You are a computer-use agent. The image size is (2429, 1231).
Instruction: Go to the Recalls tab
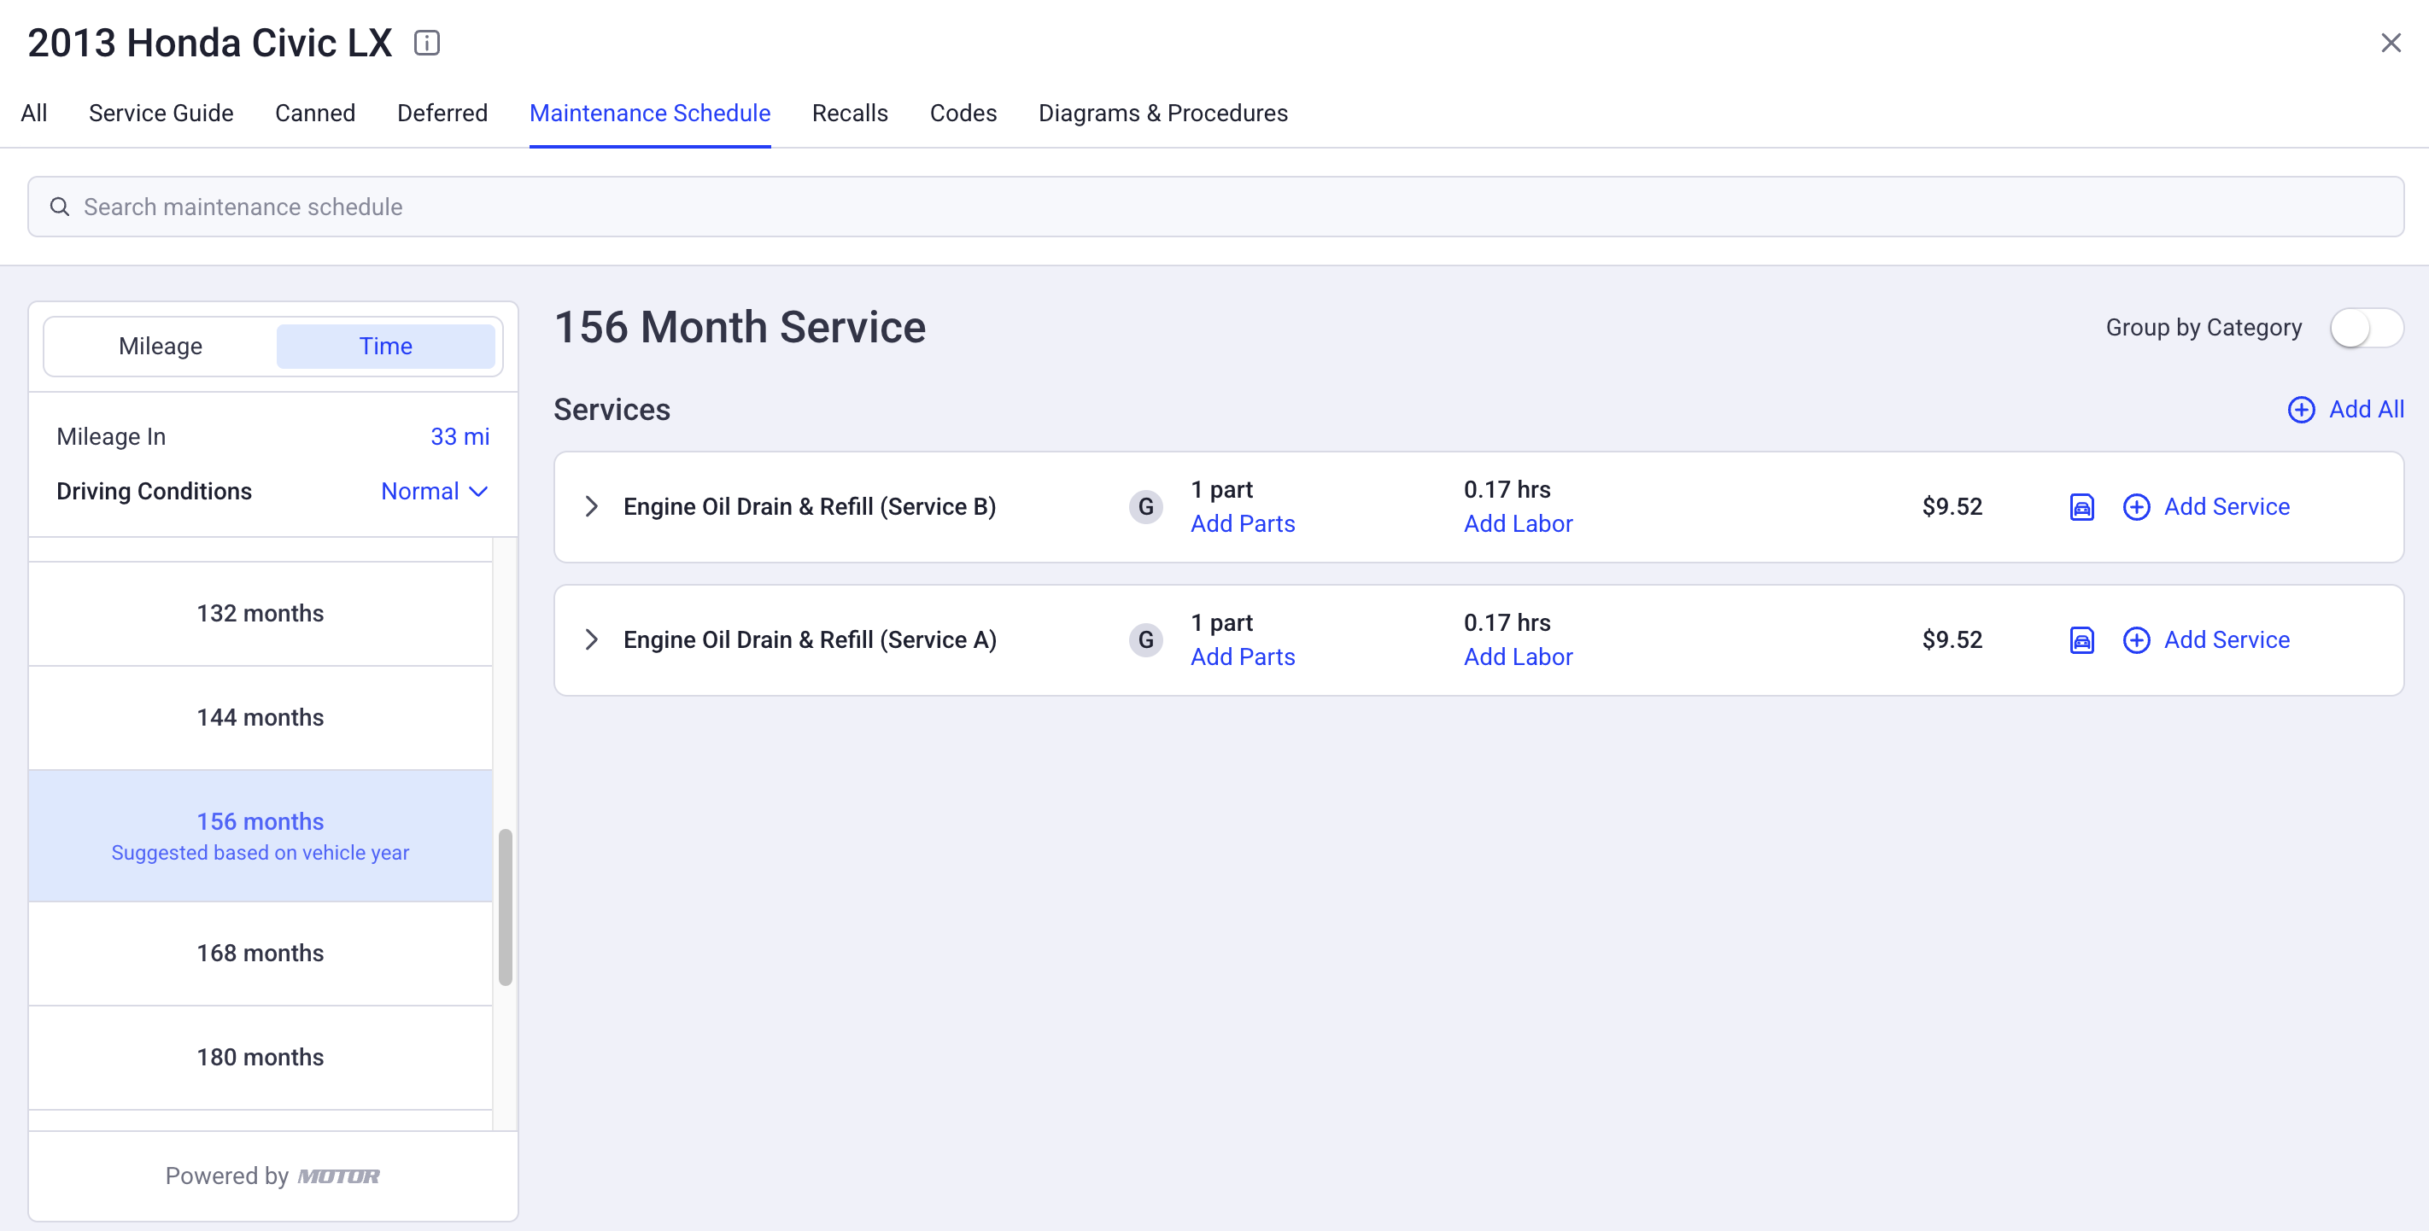pyautogui.click(x=850, y=113)
